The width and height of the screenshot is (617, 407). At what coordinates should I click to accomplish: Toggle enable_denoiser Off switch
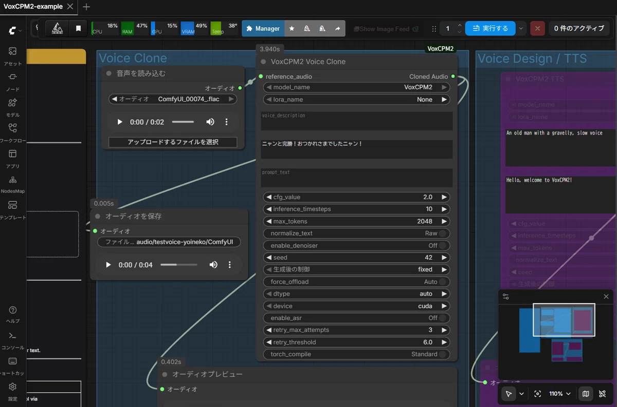pyautogui.click(x=356, y=245)
